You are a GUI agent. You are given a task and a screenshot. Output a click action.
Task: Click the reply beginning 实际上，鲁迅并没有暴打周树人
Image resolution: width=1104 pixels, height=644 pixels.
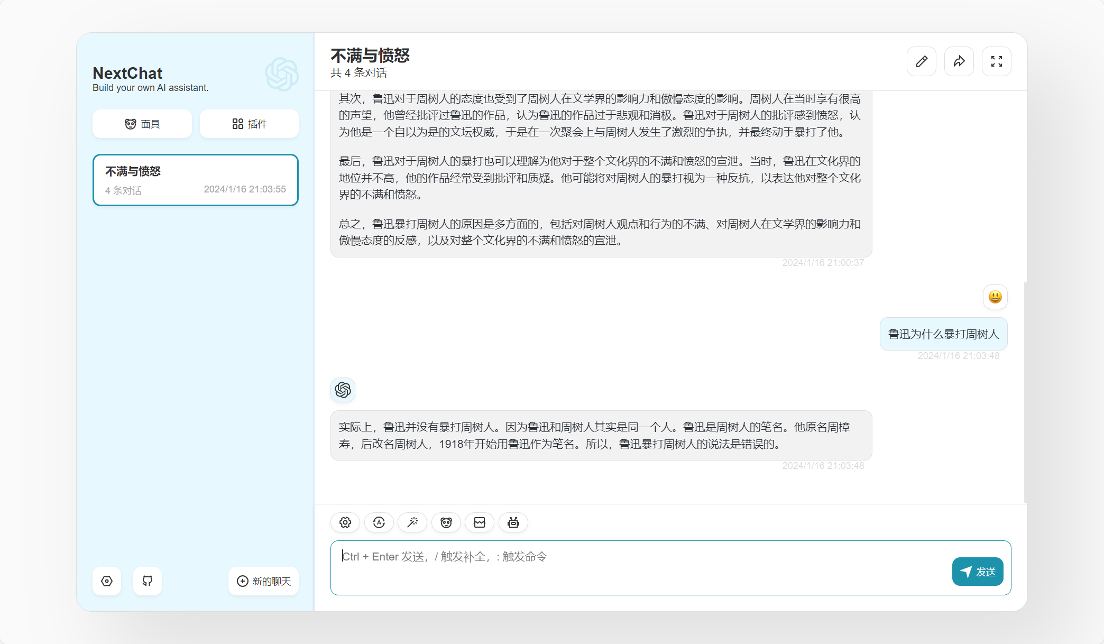click(601, 435)
